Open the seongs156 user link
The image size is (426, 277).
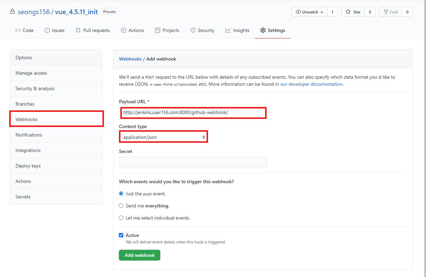coord(34,12)
